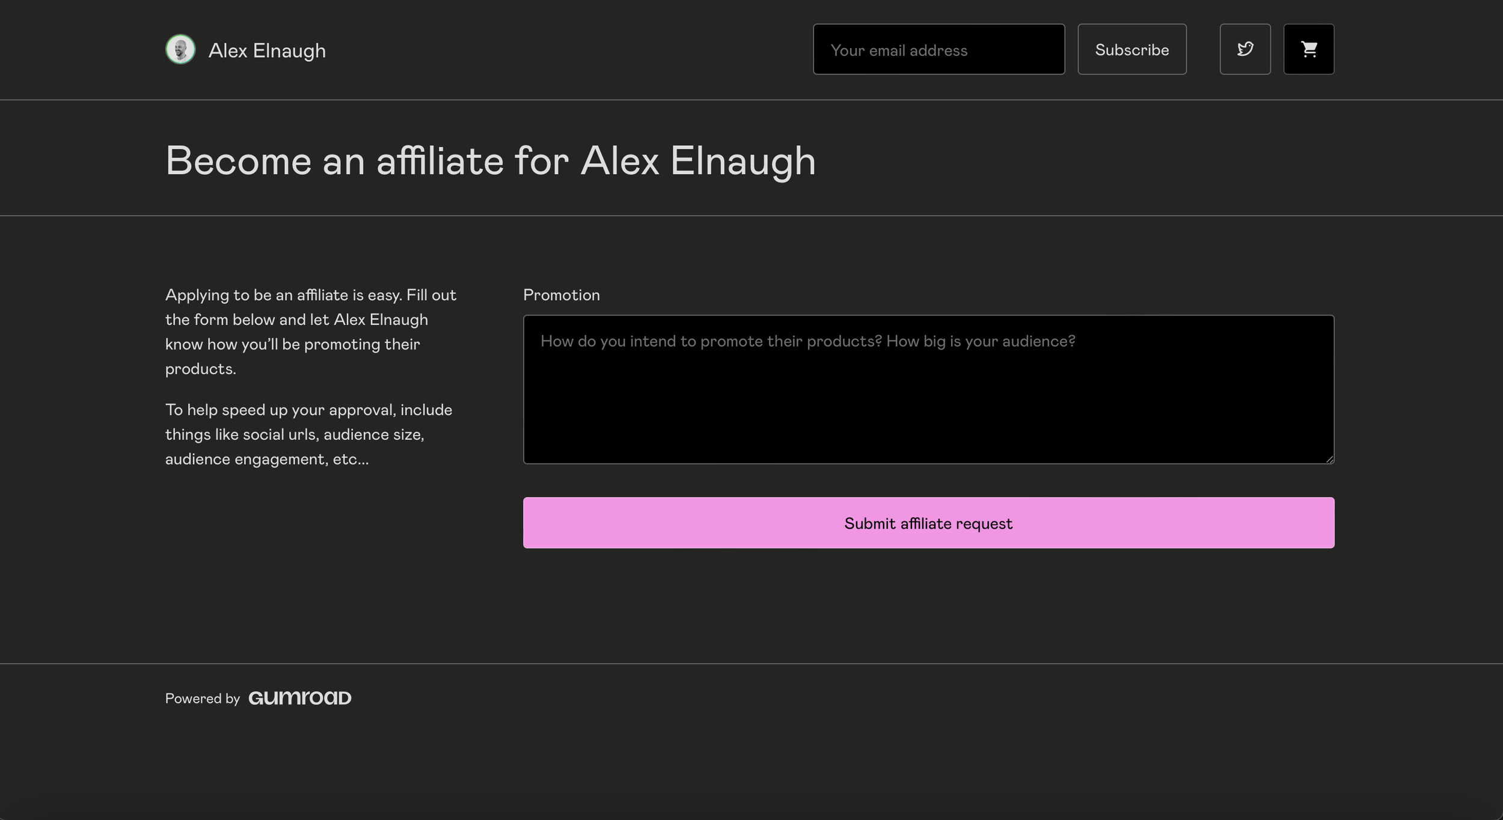Click Alex Elnaugh's round profile avatar
The width and height of the screenshot is (1503, 820).
(x=180, y=49)
